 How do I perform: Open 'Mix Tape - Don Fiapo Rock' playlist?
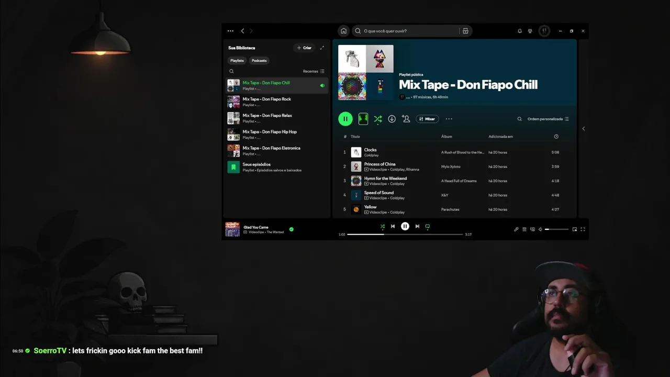point(277,102)
